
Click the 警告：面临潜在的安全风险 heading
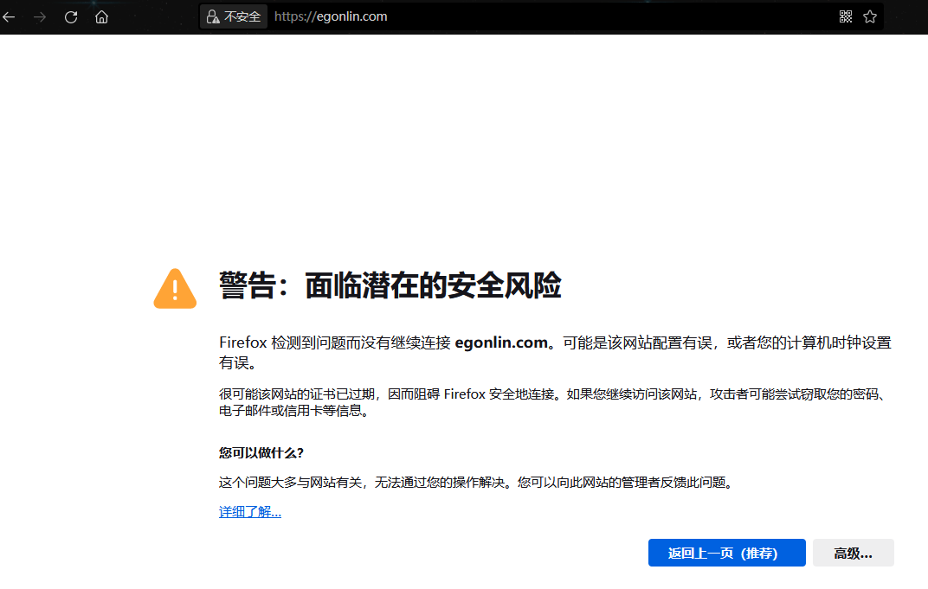(x=390, y=285)
